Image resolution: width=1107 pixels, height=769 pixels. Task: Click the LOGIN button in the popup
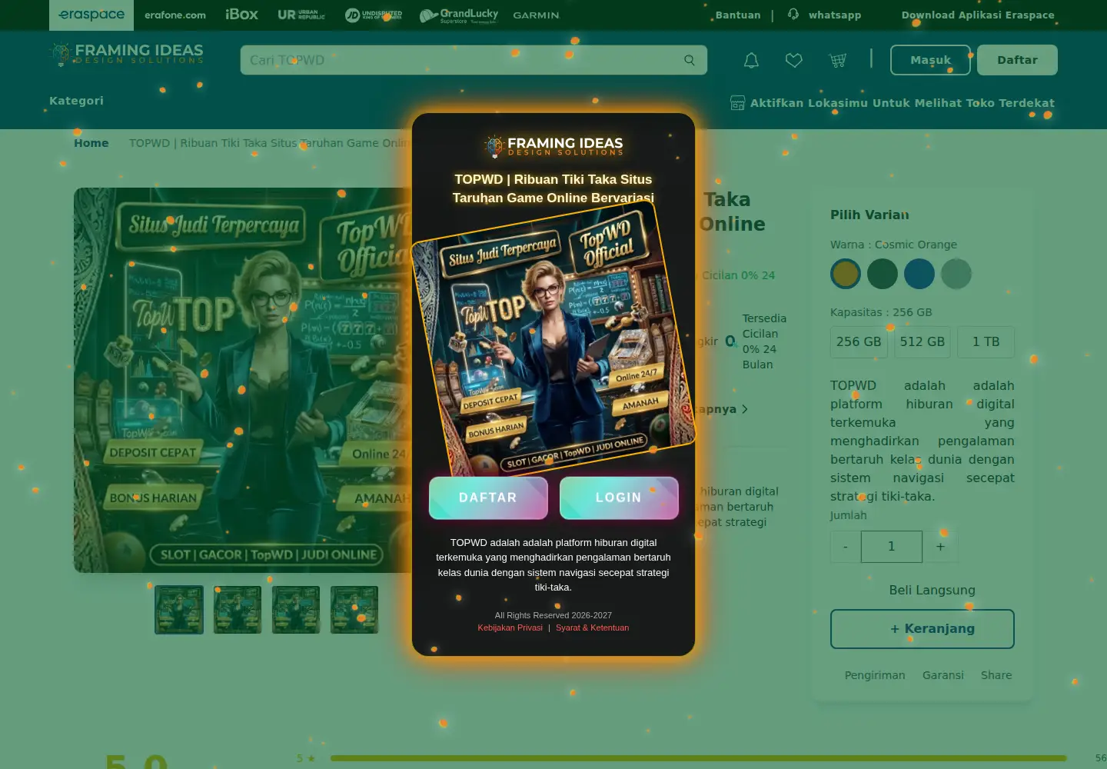click(x=619, y=498)
